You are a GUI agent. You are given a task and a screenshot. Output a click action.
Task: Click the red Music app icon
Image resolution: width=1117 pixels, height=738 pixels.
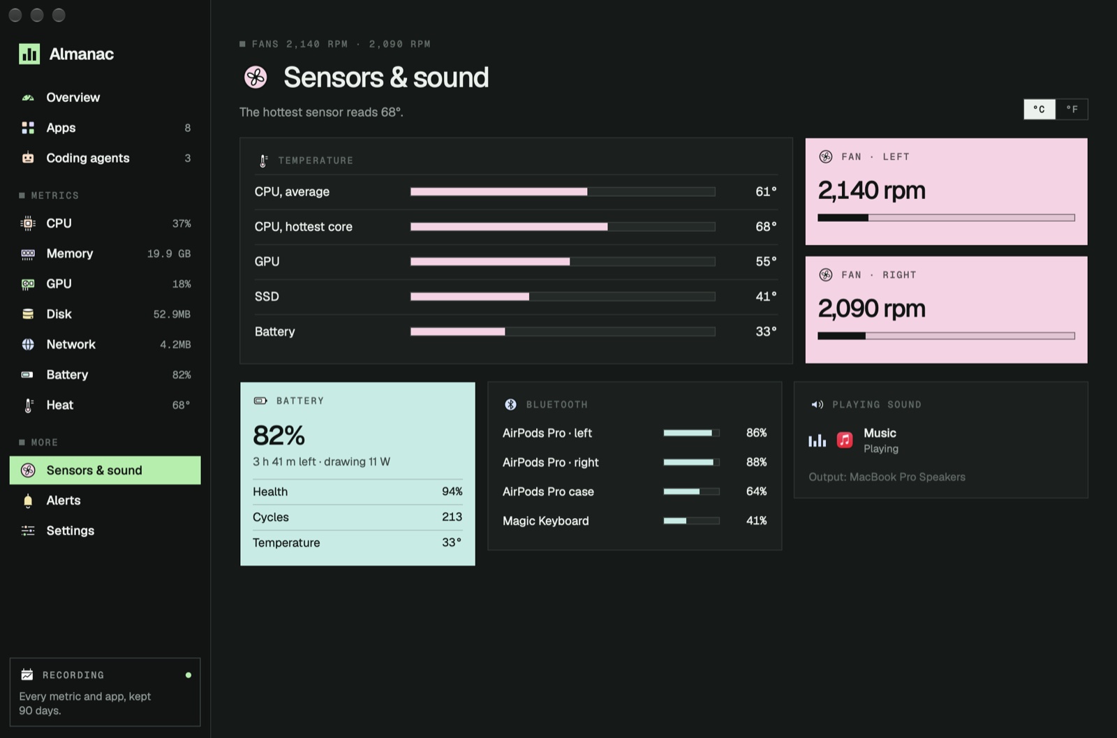[845, 440]
